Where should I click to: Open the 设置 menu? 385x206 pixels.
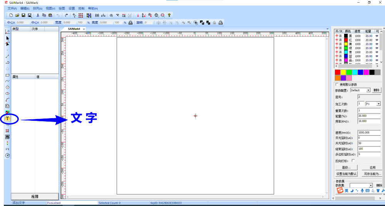coord(72,8)
